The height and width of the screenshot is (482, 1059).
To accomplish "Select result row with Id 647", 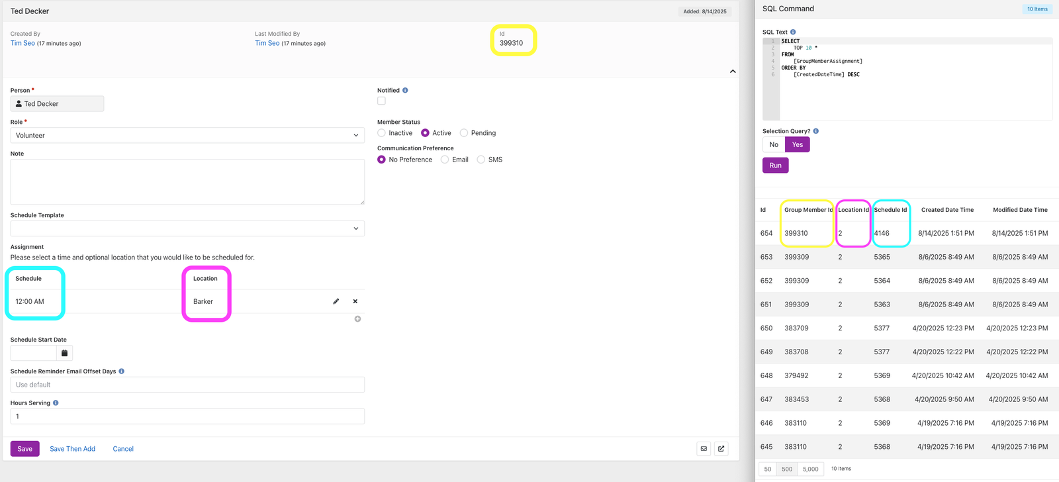I will 907,399.
